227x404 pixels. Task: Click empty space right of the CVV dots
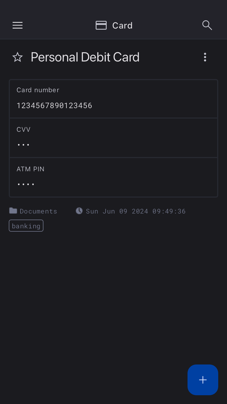(123, 145)
